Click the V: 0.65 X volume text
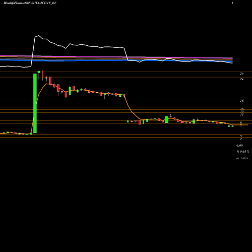 point(242,152)
